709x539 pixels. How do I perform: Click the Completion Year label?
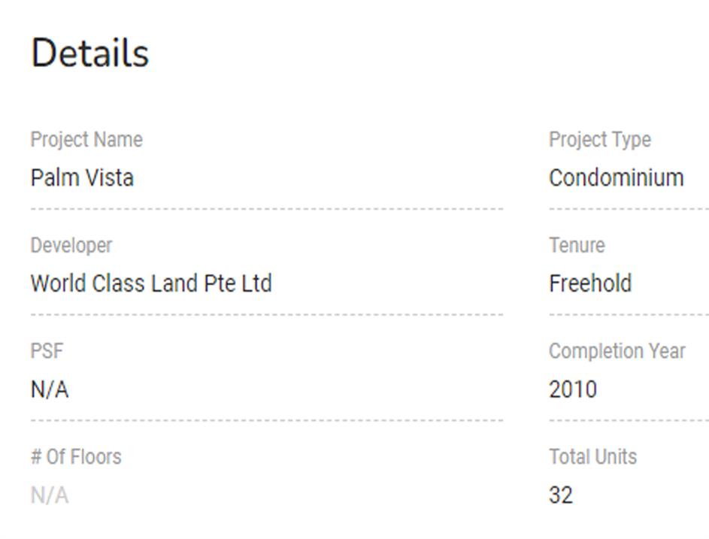(x=617, y=352)
